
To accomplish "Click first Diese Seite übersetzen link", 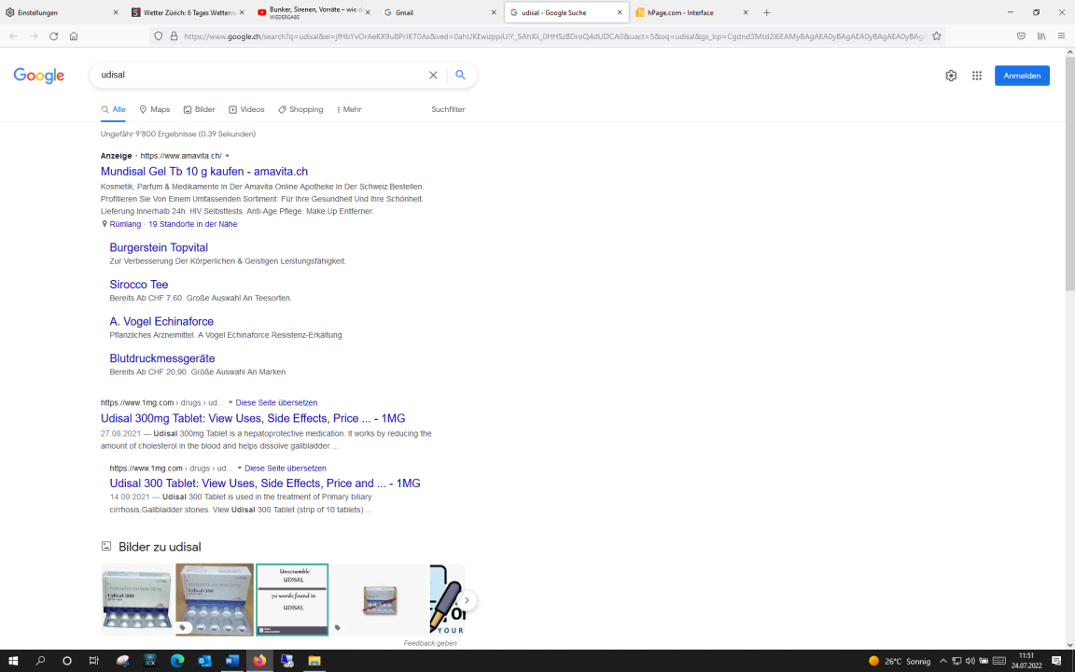I will (x=276, y=402).
